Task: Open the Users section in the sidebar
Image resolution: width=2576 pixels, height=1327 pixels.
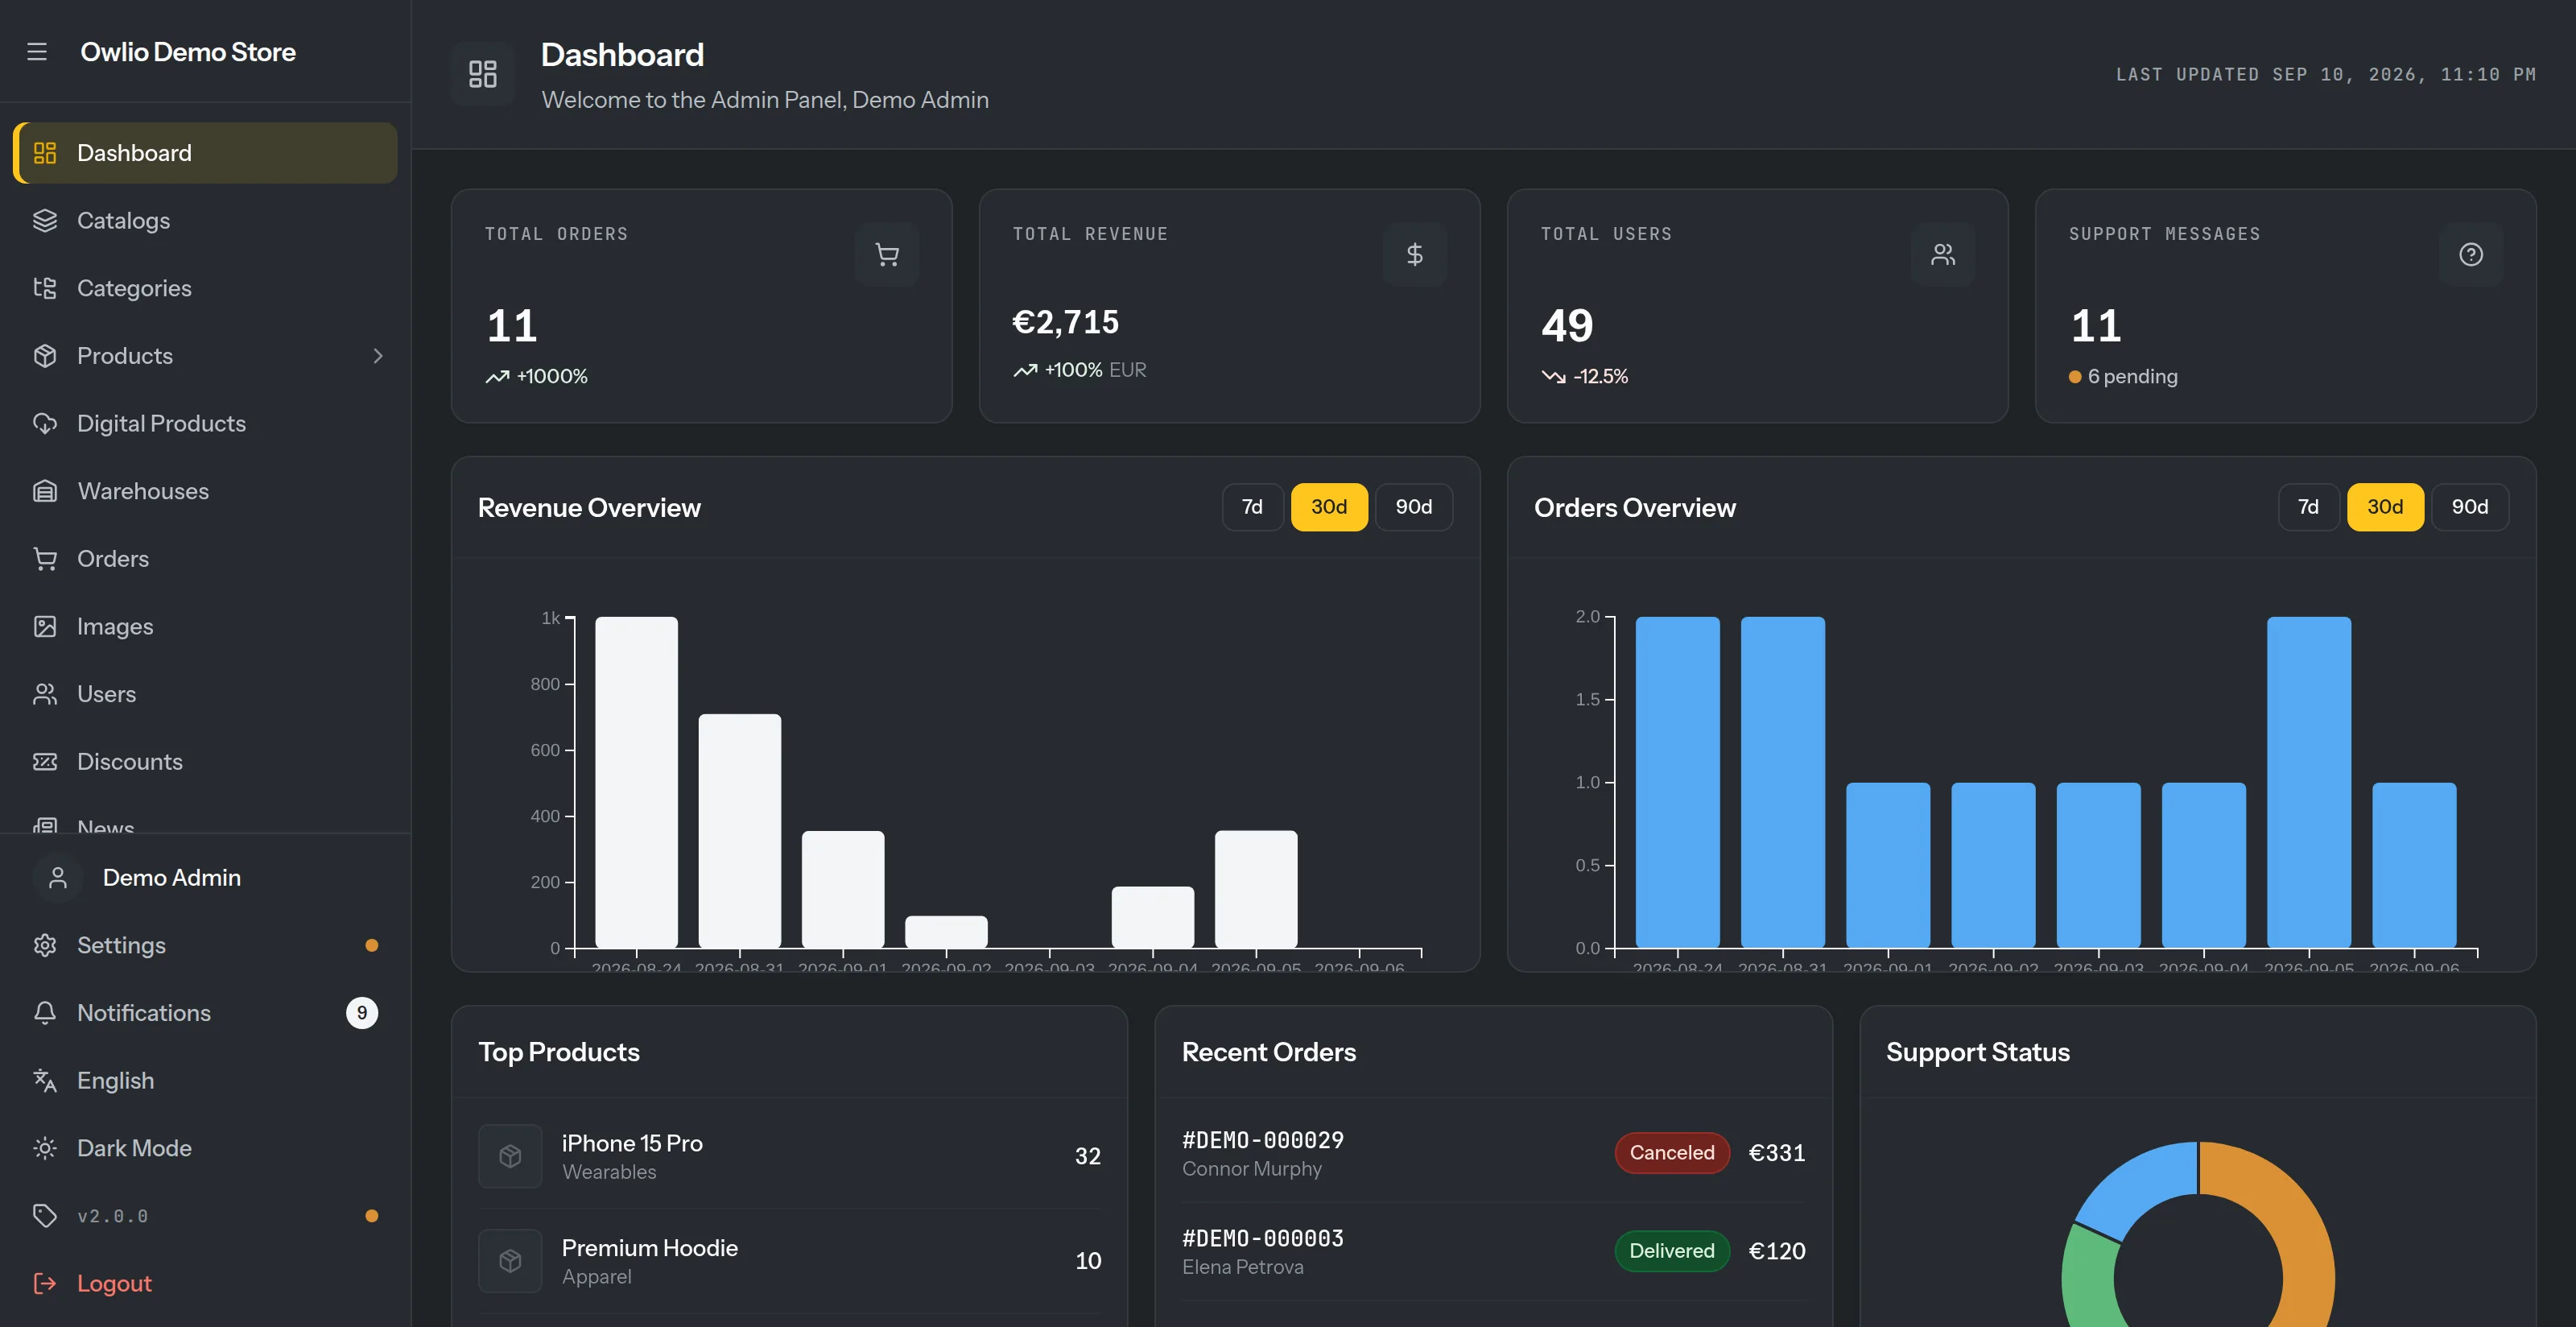Action: pos(204,694)
